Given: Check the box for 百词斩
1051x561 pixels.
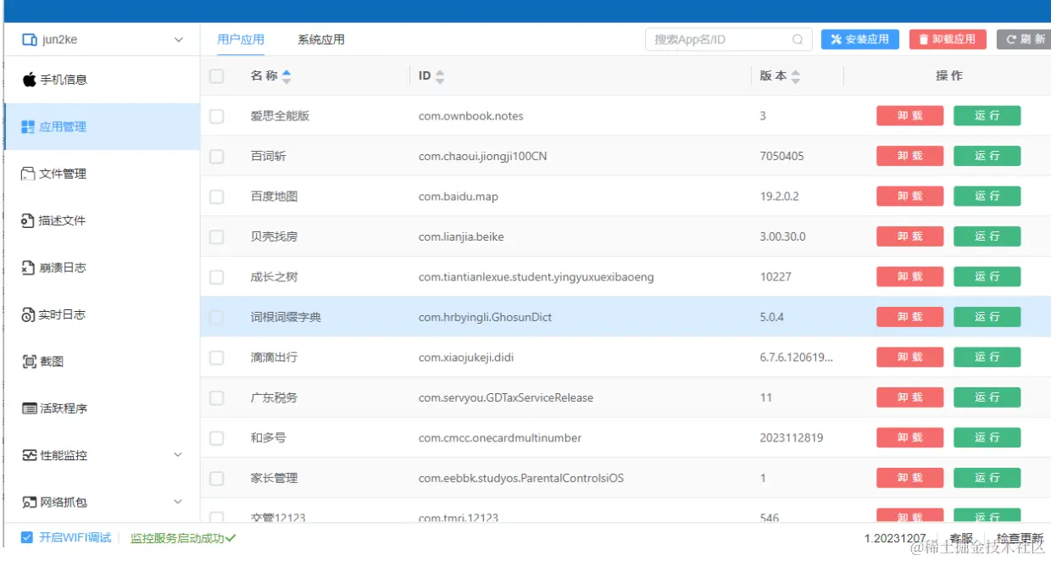Looking at the screenshot, I should click(x=217, y=157).
